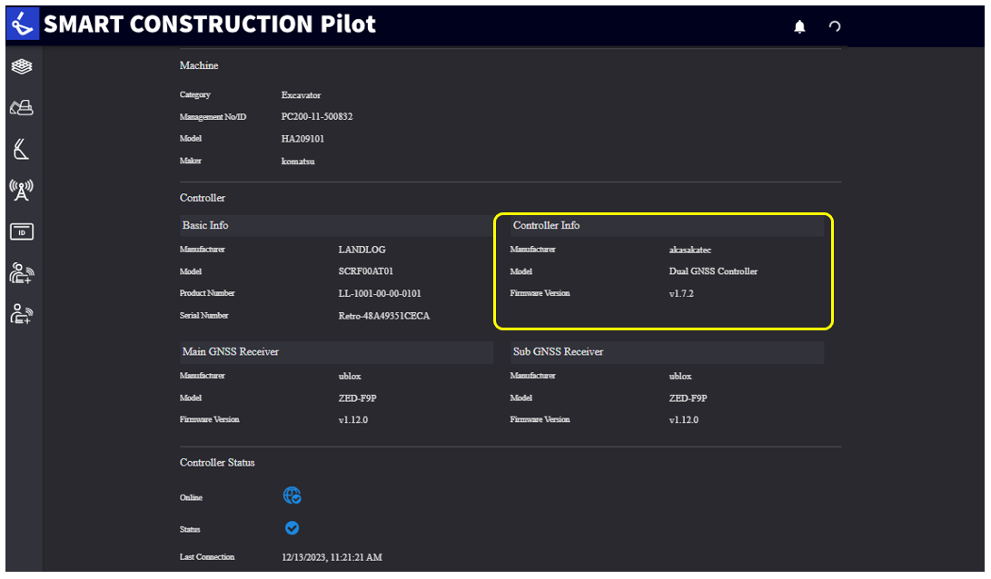Click the firmware version v1.7.2 value

click(x=681, y=294)
